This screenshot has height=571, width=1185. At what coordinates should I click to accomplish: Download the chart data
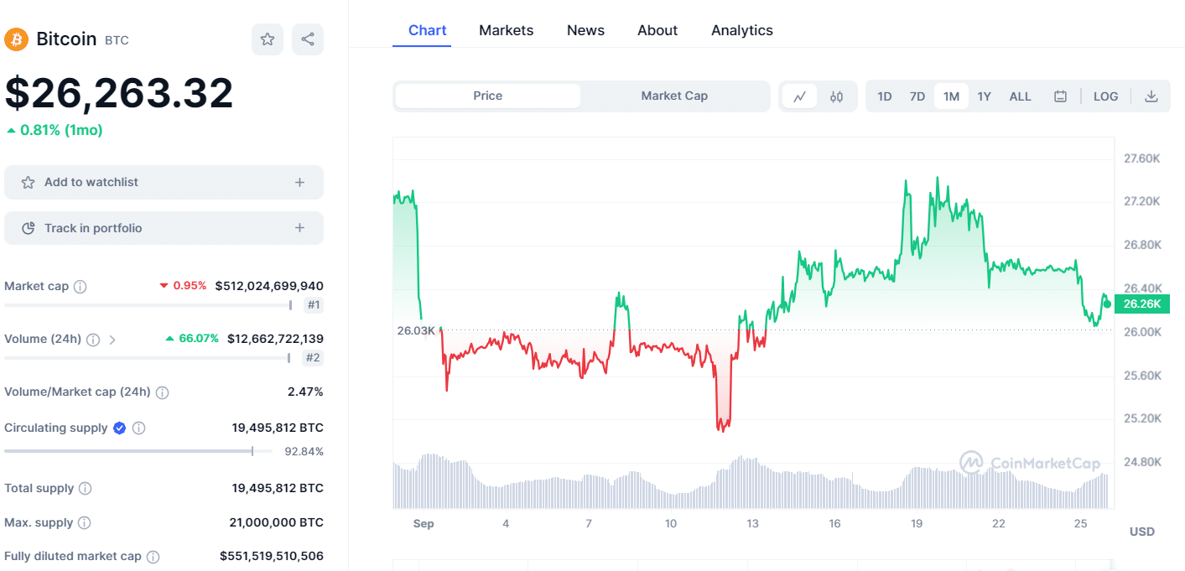pos(1151,96)
